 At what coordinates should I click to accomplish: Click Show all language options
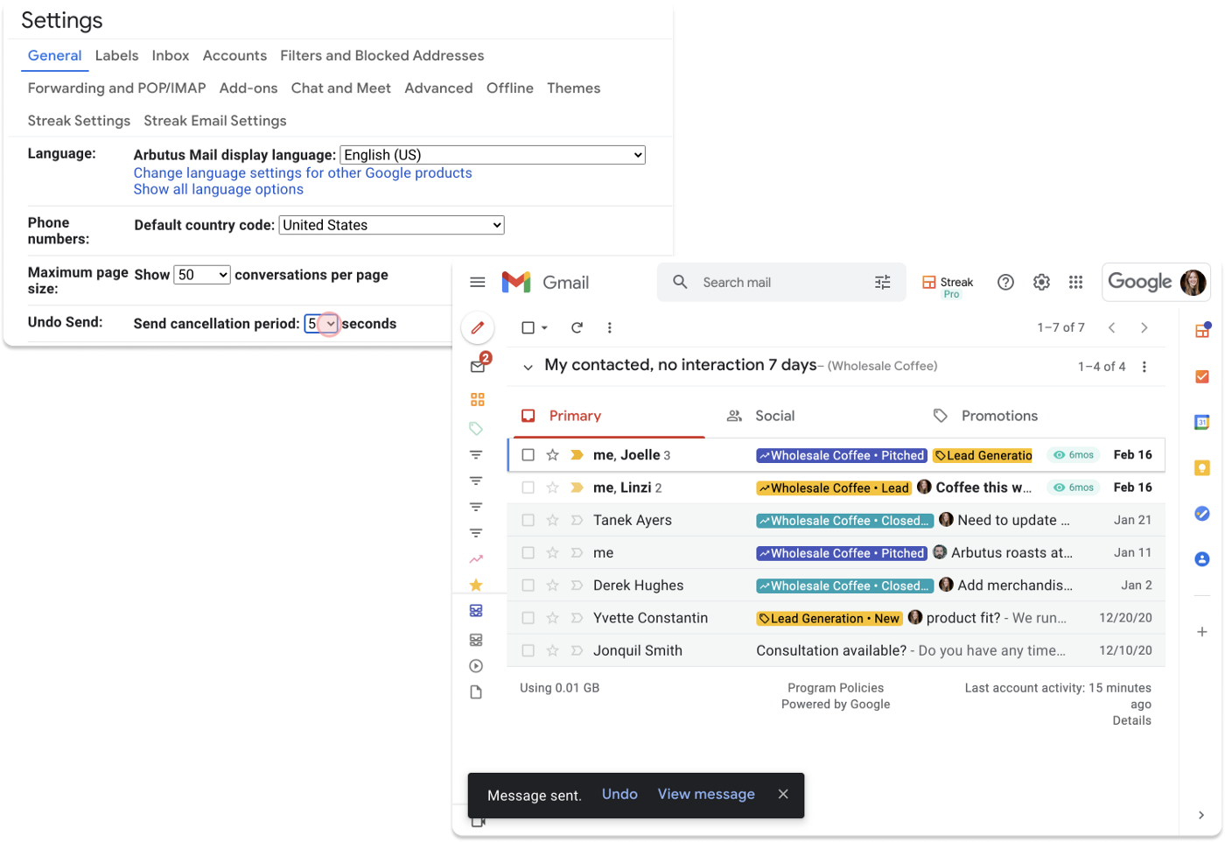[218, 189]
